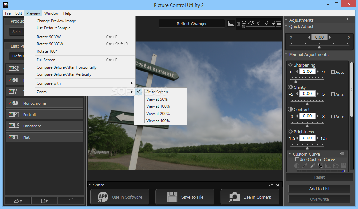Click the Clarity circle icon
The image size is (358, 209).
(x=290, y=87)
